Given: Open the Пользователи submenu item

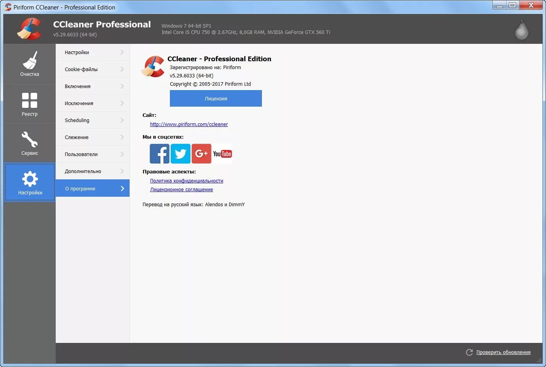Looking at the screenshot, I should point(92,154).
